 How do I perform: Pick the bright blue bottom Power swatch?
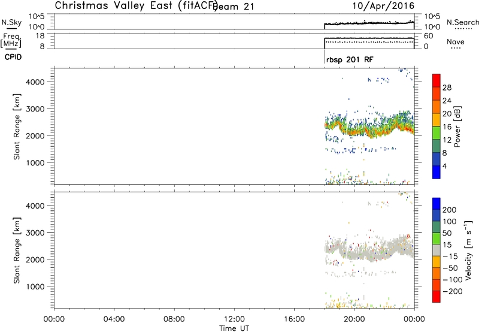(x=436, y=172)
